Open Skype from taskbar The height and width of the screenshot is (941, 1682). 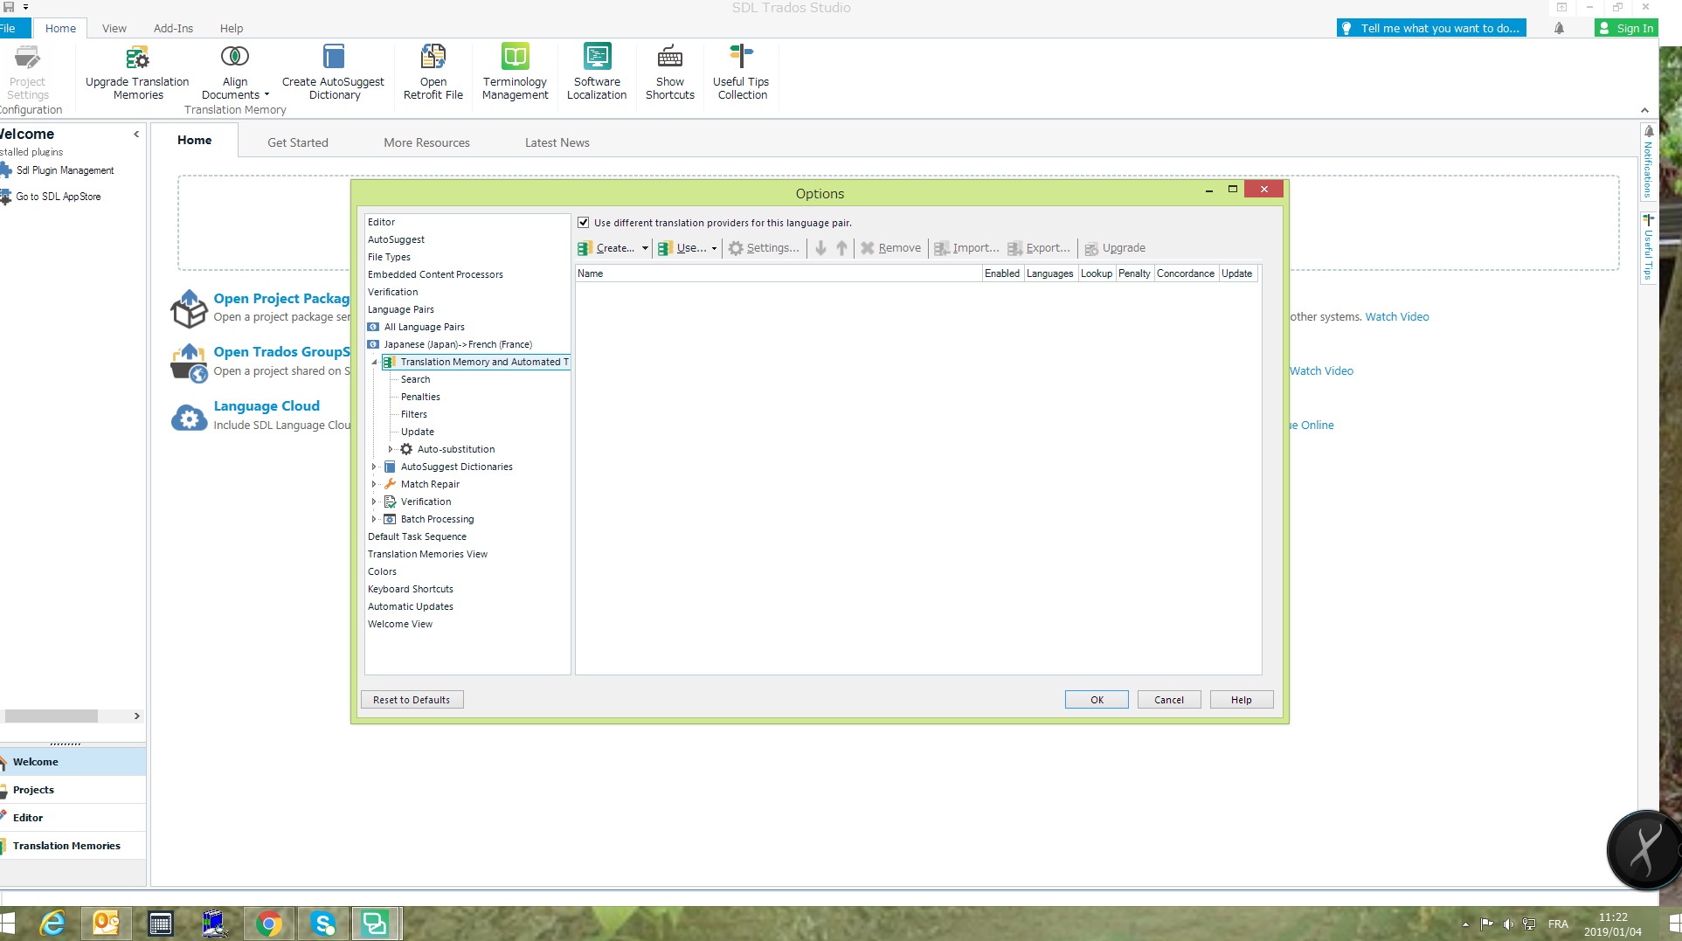[323, 923]
